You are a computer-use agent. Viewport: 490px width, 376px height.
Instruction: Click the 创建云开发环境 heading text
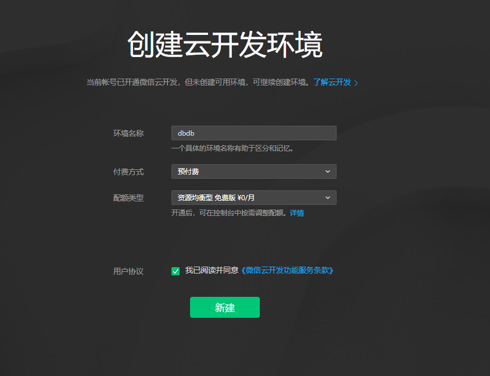click(225, 44)
